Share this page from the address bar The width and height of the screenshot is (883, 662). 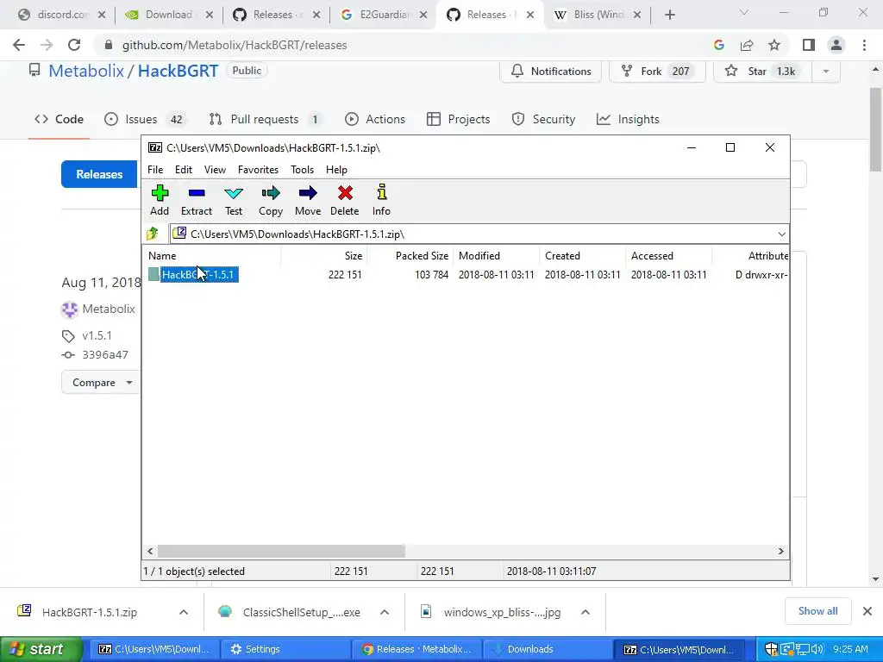747,45
